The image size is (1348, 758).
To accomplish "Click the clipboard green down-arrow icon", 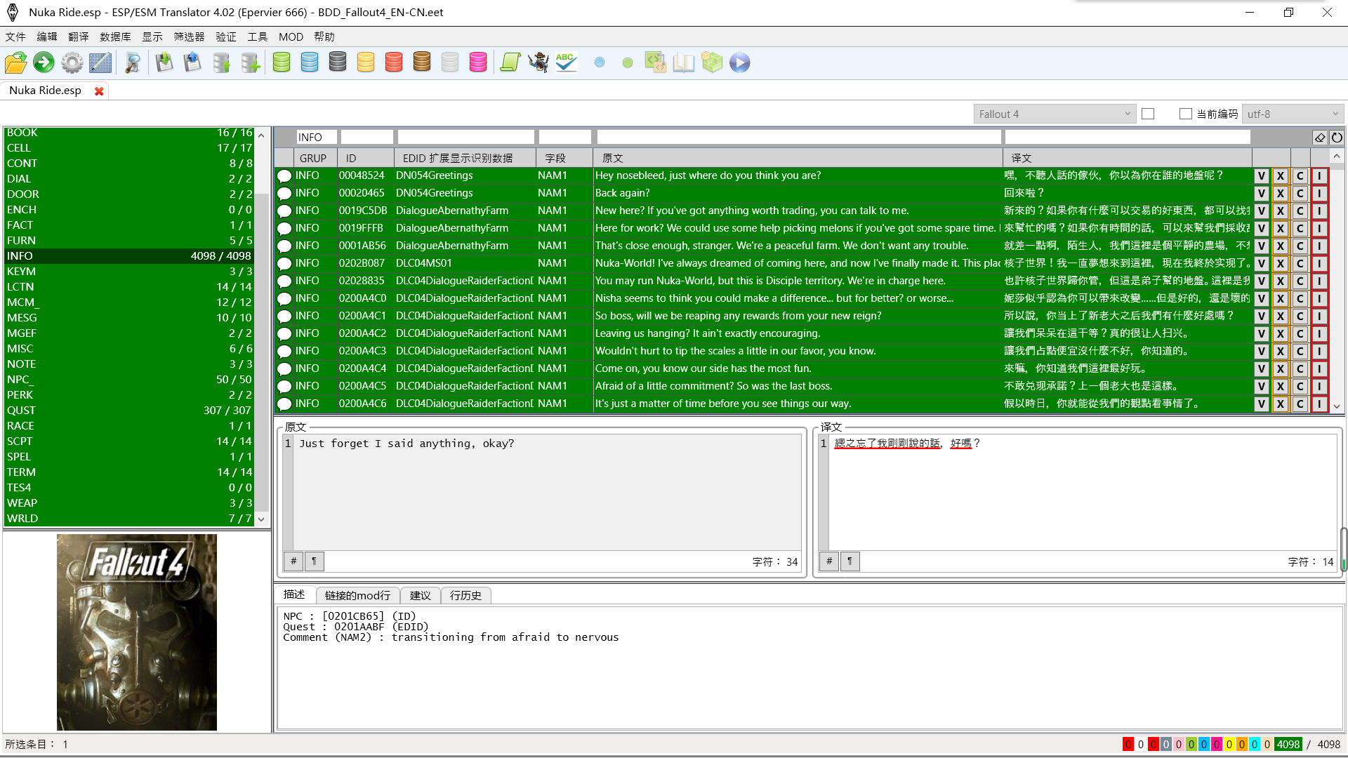I will 164,62.
